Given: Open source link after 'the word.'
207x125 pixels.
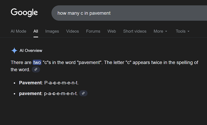Looking at the screenshot, I should [x=36, y=69].
